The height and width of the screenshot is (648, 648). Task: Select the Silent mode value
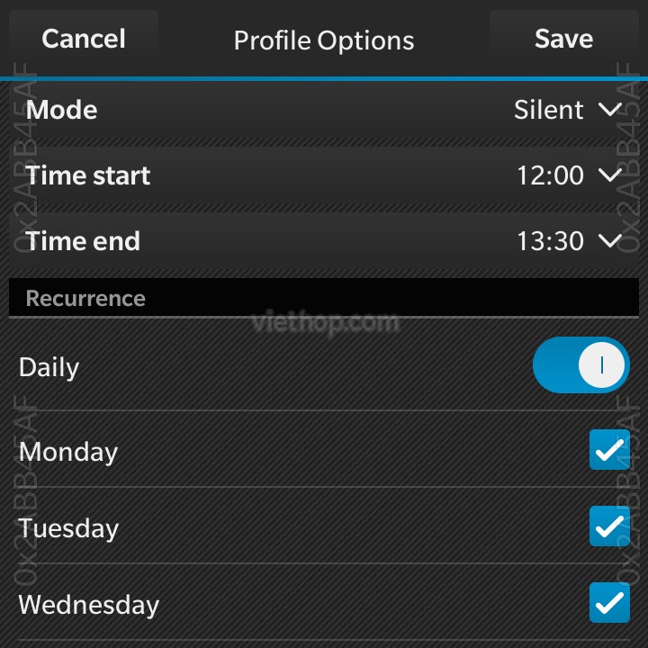tap(548, 110)
